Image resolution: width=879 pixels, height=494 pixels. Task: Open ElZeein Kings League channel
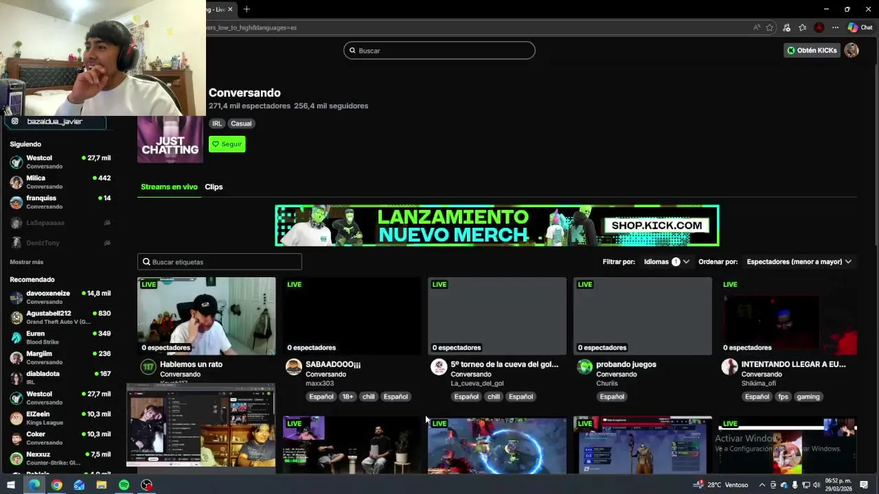point(60,418)
